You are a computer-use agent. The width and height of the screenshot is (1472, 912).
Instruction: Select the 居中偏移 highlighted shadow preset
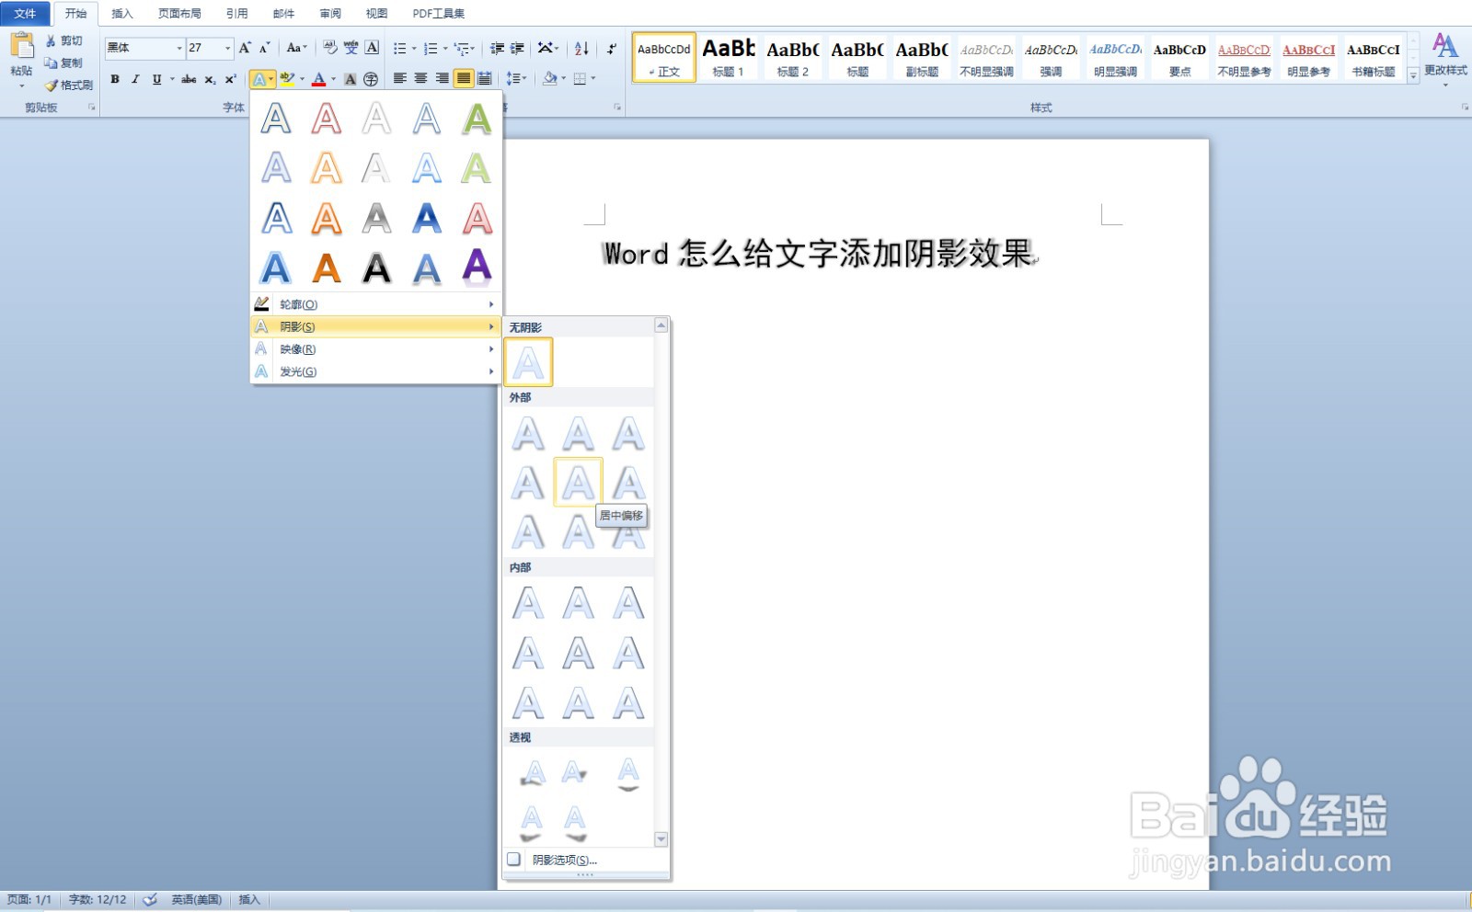[x=578, y=482]
